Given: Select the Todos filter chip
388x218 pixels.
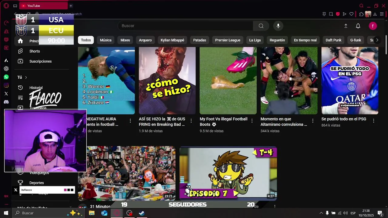Looking at the screenshot, I should pyautogui.click(x=86, y=40).
